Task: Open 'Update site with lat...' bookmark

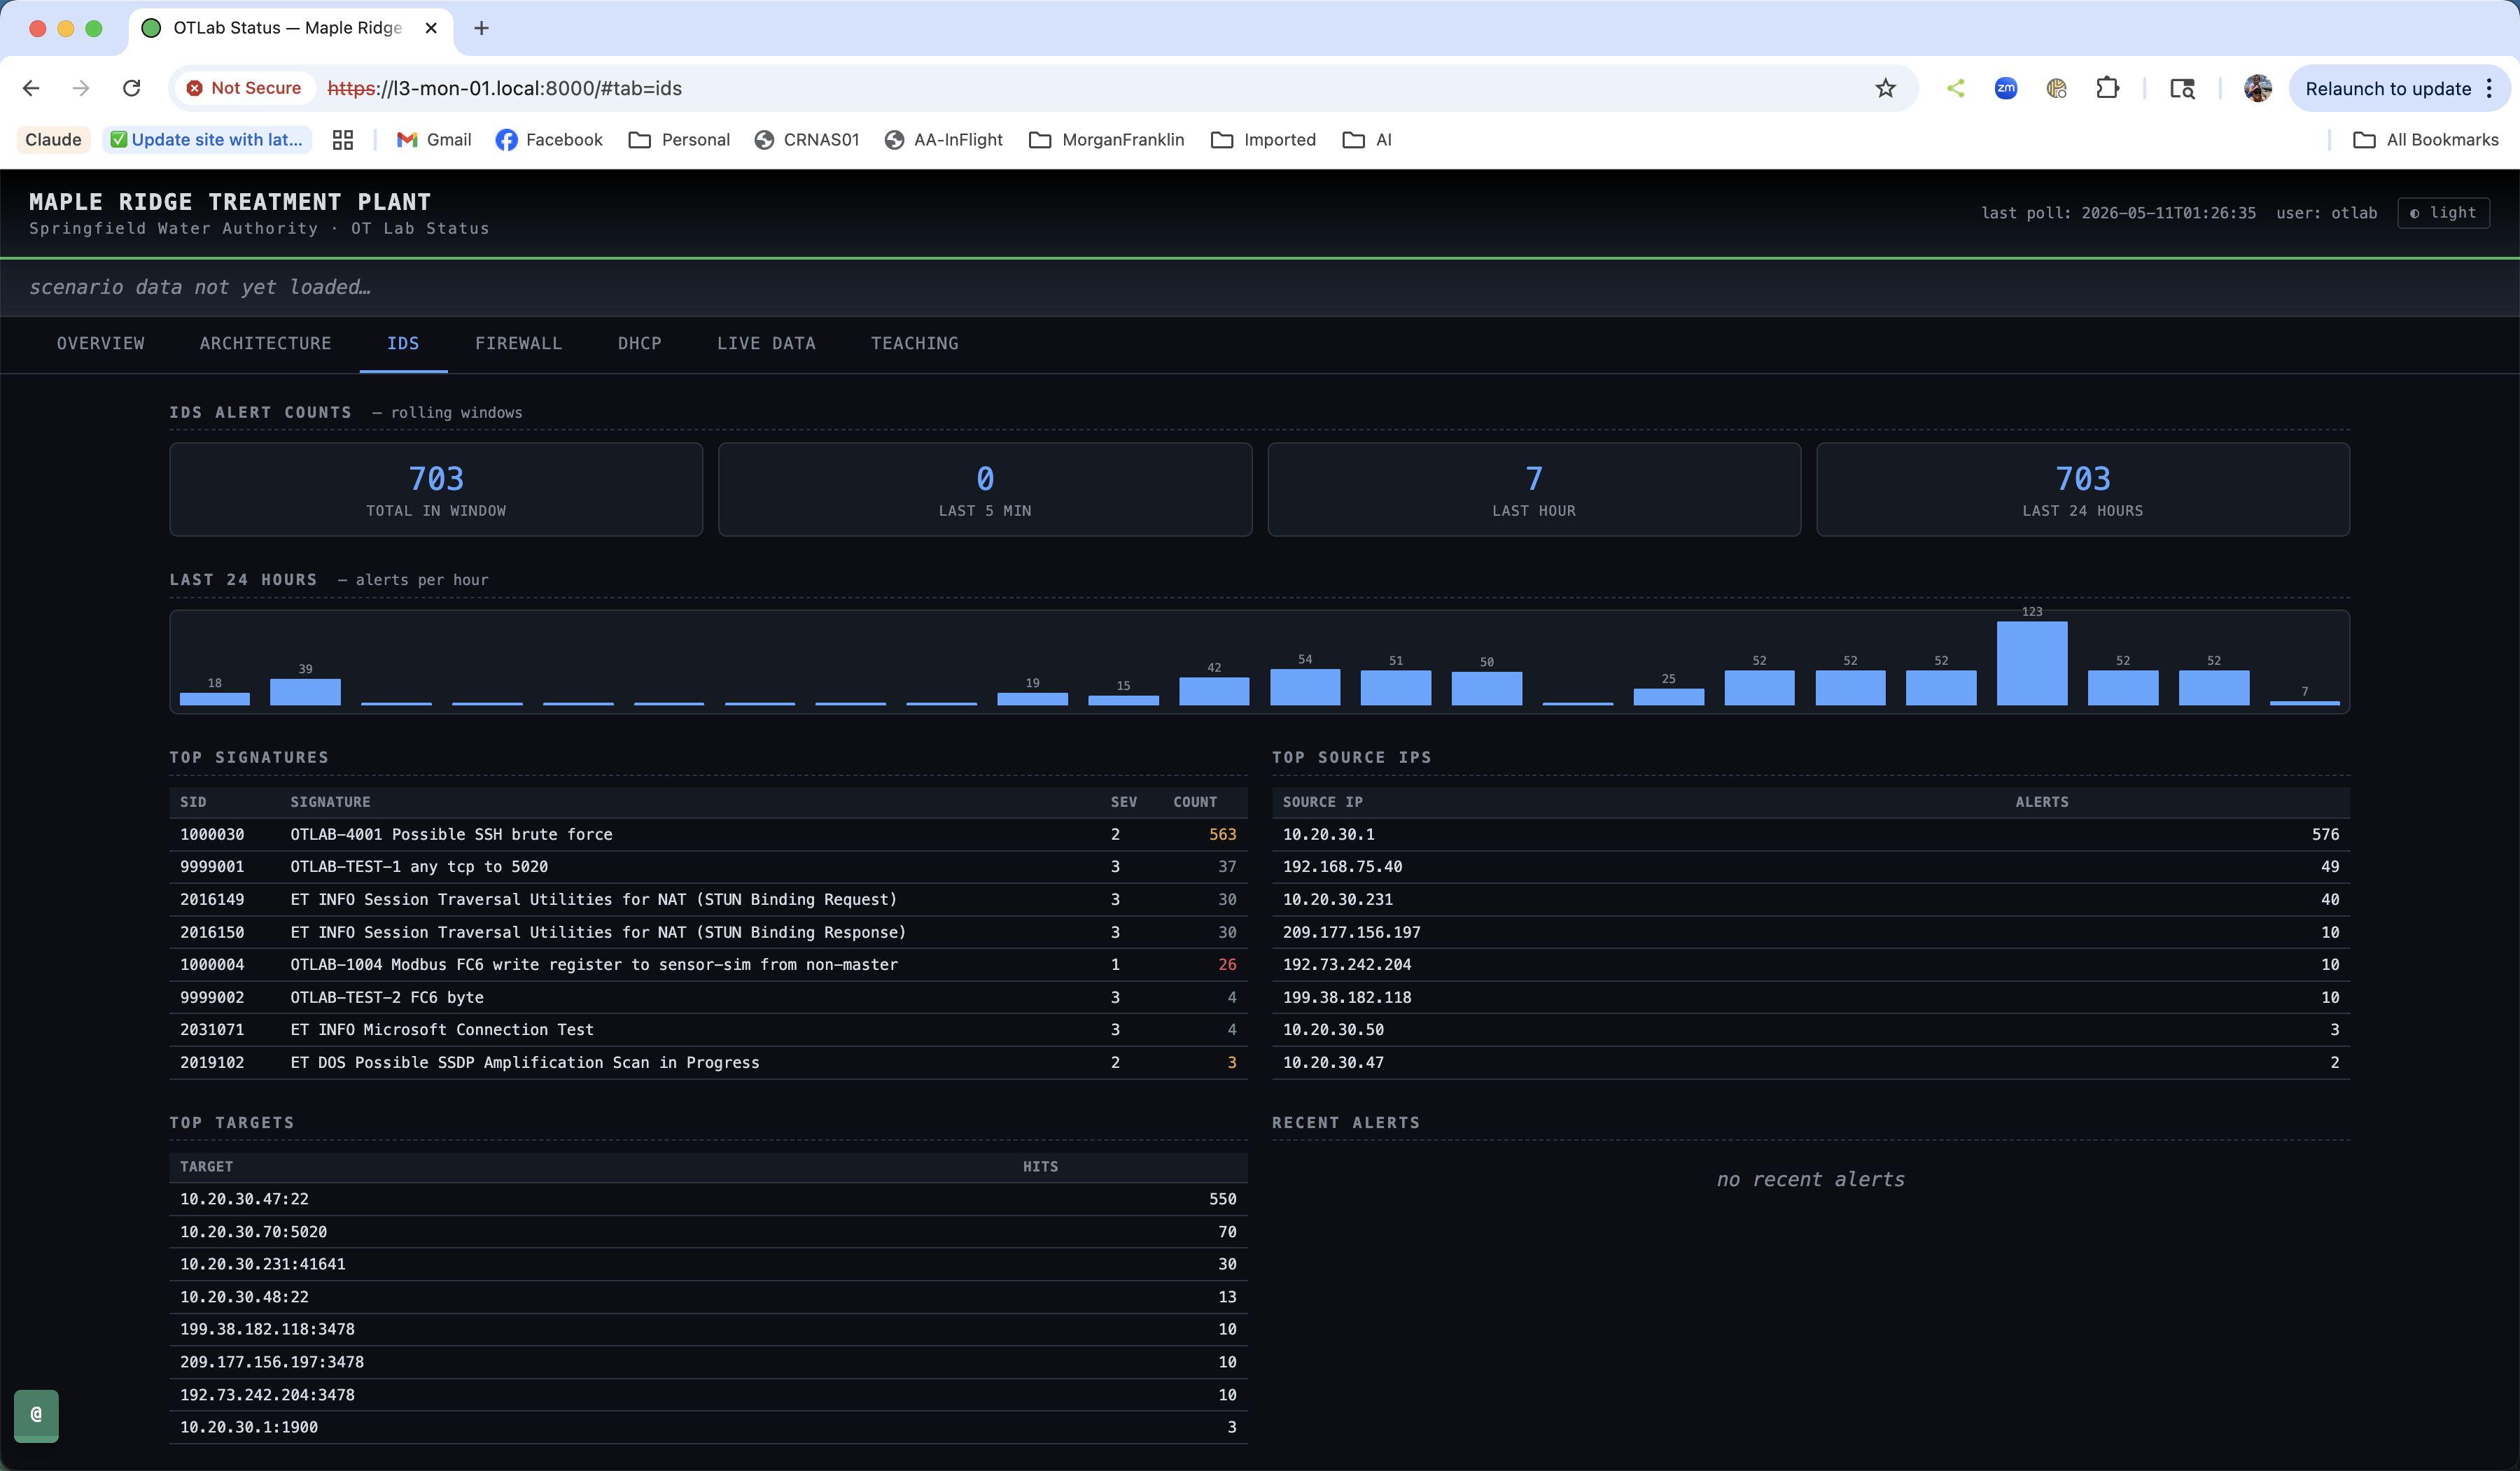Action: point(207,140)
